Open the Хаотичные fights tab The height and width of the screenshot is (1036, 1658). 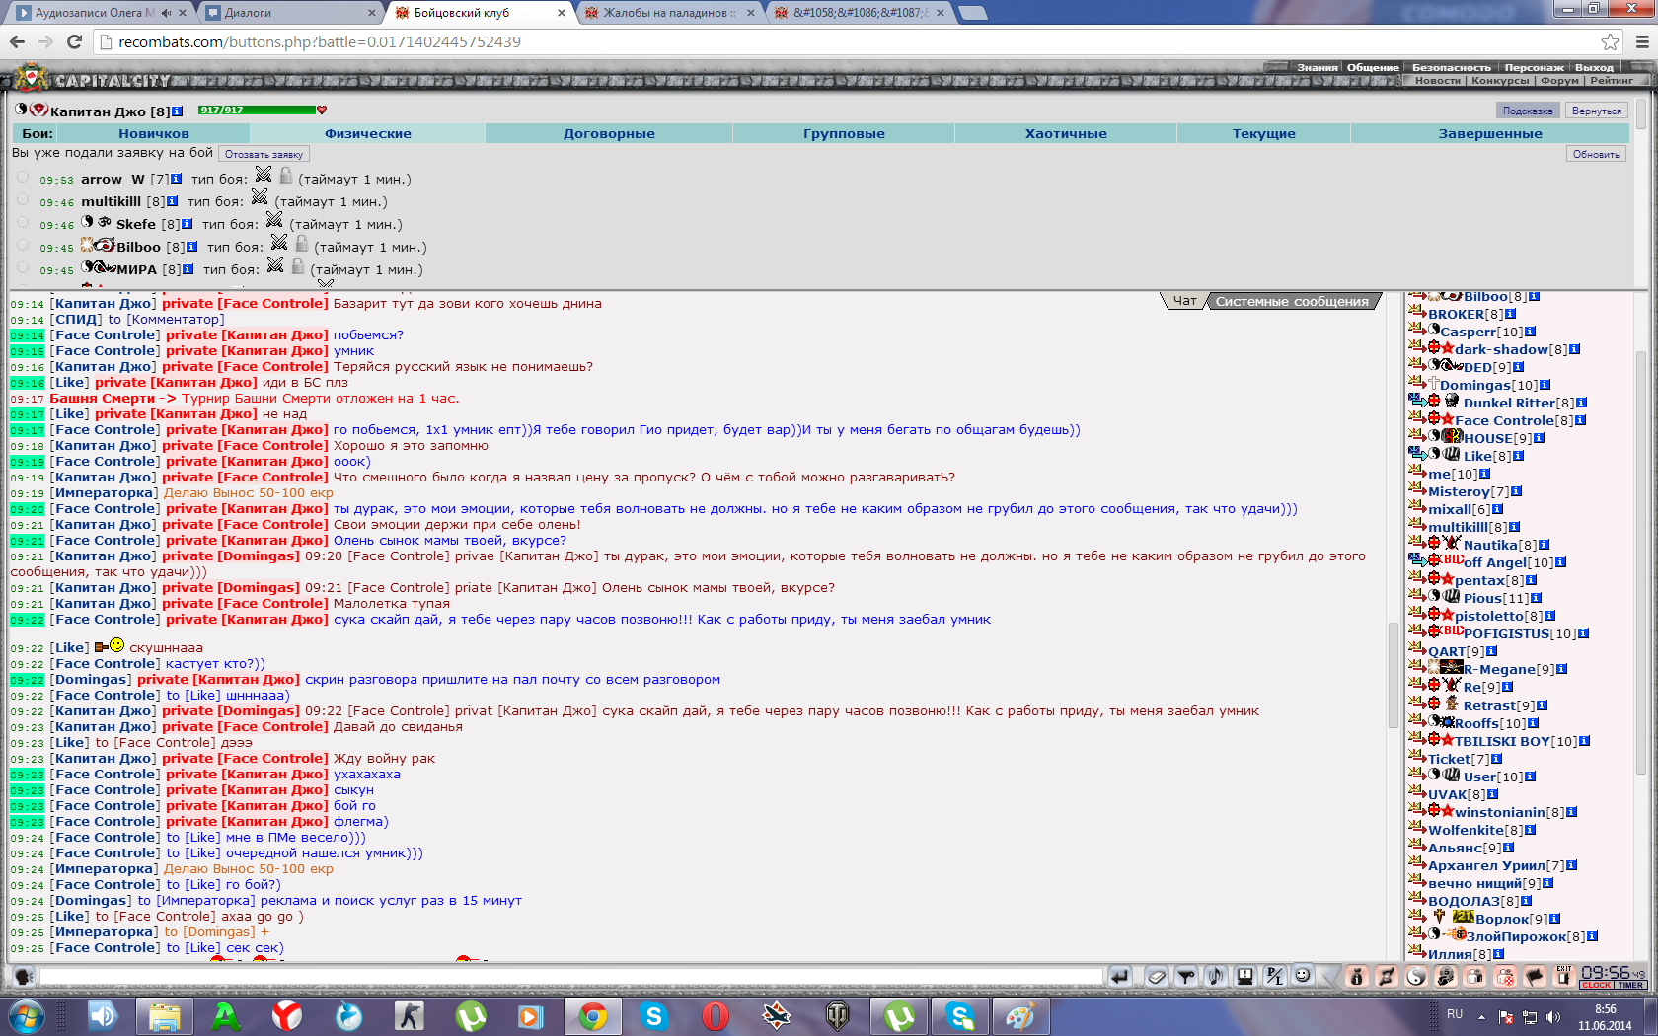[x=1066, y=133]
